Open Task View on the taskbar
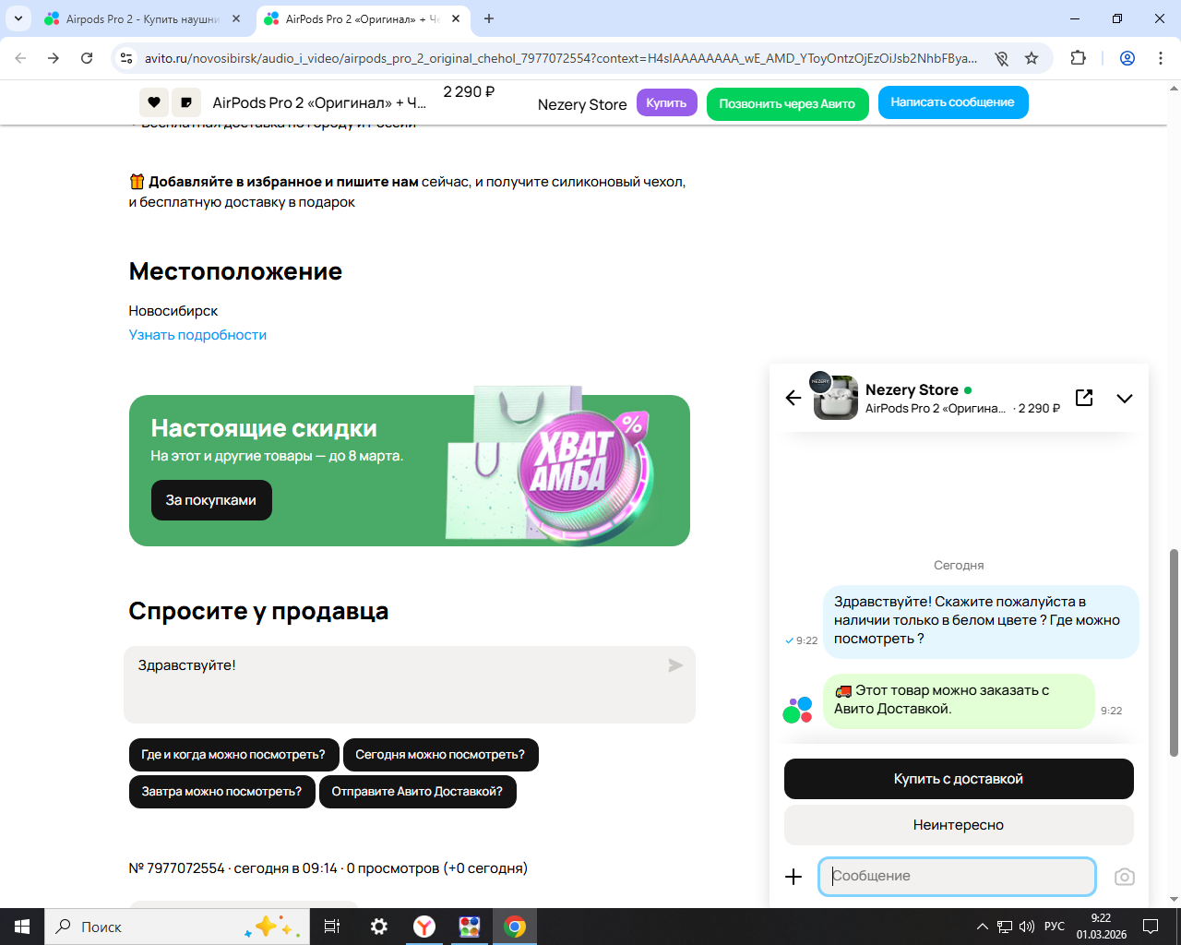 pyautogui.click(x=332, y=927)
